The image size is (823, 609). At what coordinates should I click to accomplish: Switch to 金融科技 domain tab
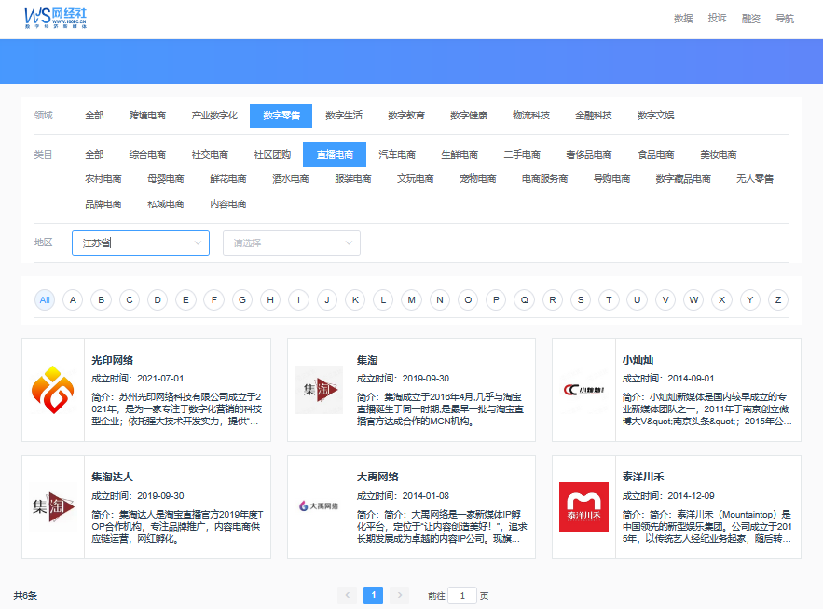click(593, 116)
